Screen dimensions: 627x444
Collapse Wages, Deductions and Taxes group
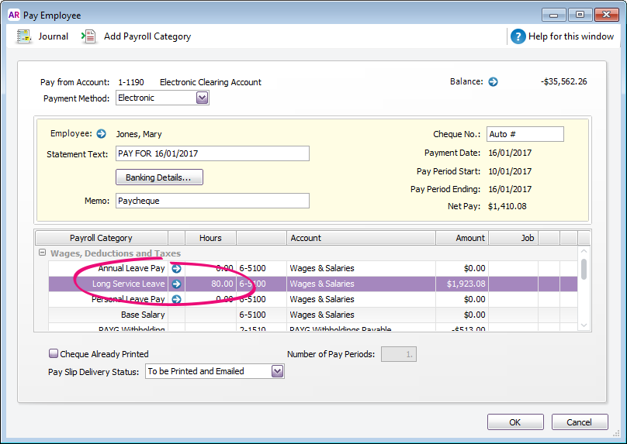tap(42, 253)
